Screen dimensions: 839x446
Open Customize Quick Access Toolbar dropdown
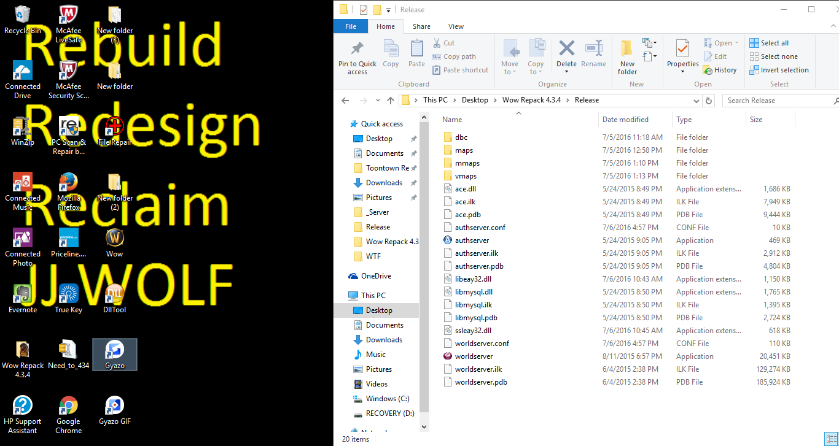pos(388,10)
